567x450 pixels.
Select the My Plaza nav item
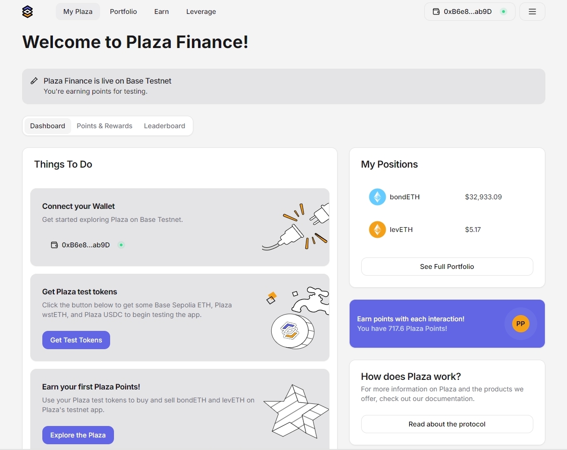(x=78, y=12)
